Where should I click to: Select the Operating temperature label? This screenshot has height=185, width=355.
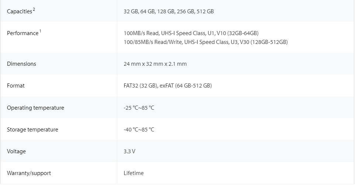(x=35, y=107)
